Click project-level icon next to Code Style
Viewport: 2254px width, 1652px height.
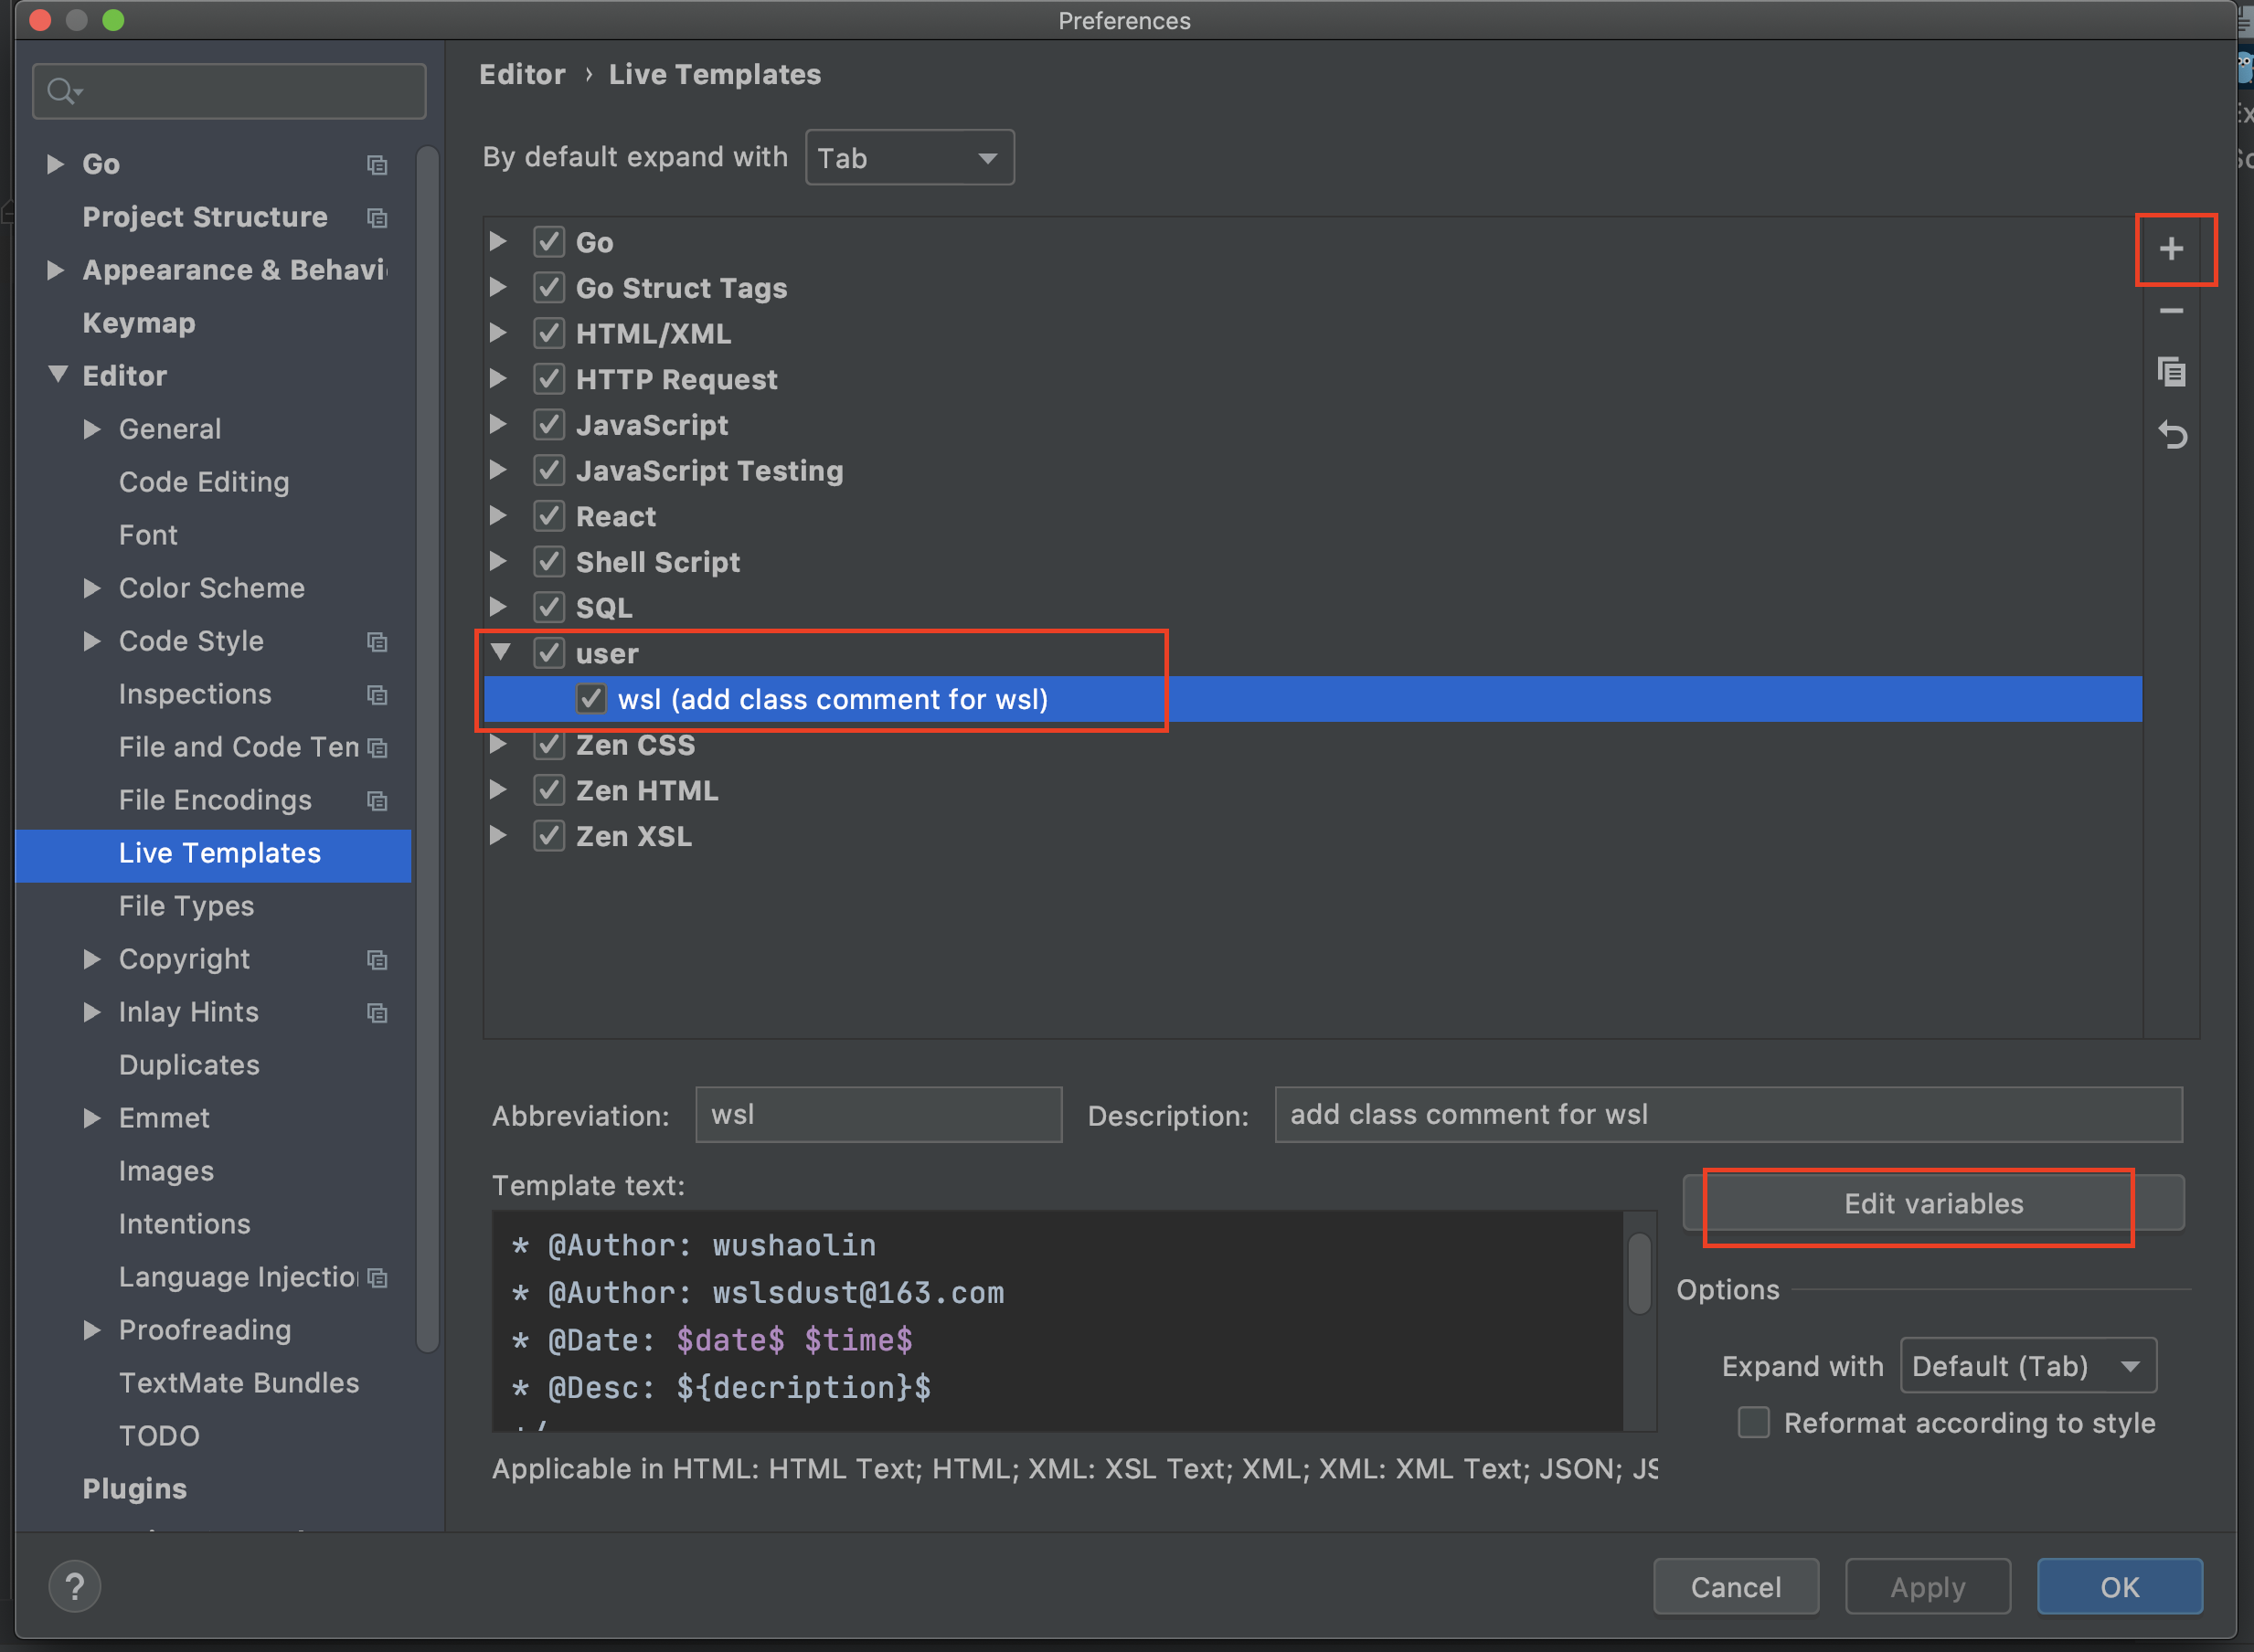(x=377, y=641)
